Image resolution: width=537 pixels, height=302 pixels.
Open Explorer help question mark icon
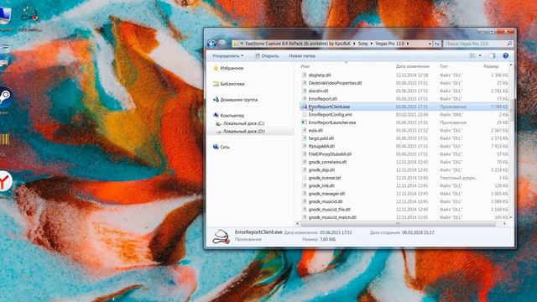click(505, 56)
